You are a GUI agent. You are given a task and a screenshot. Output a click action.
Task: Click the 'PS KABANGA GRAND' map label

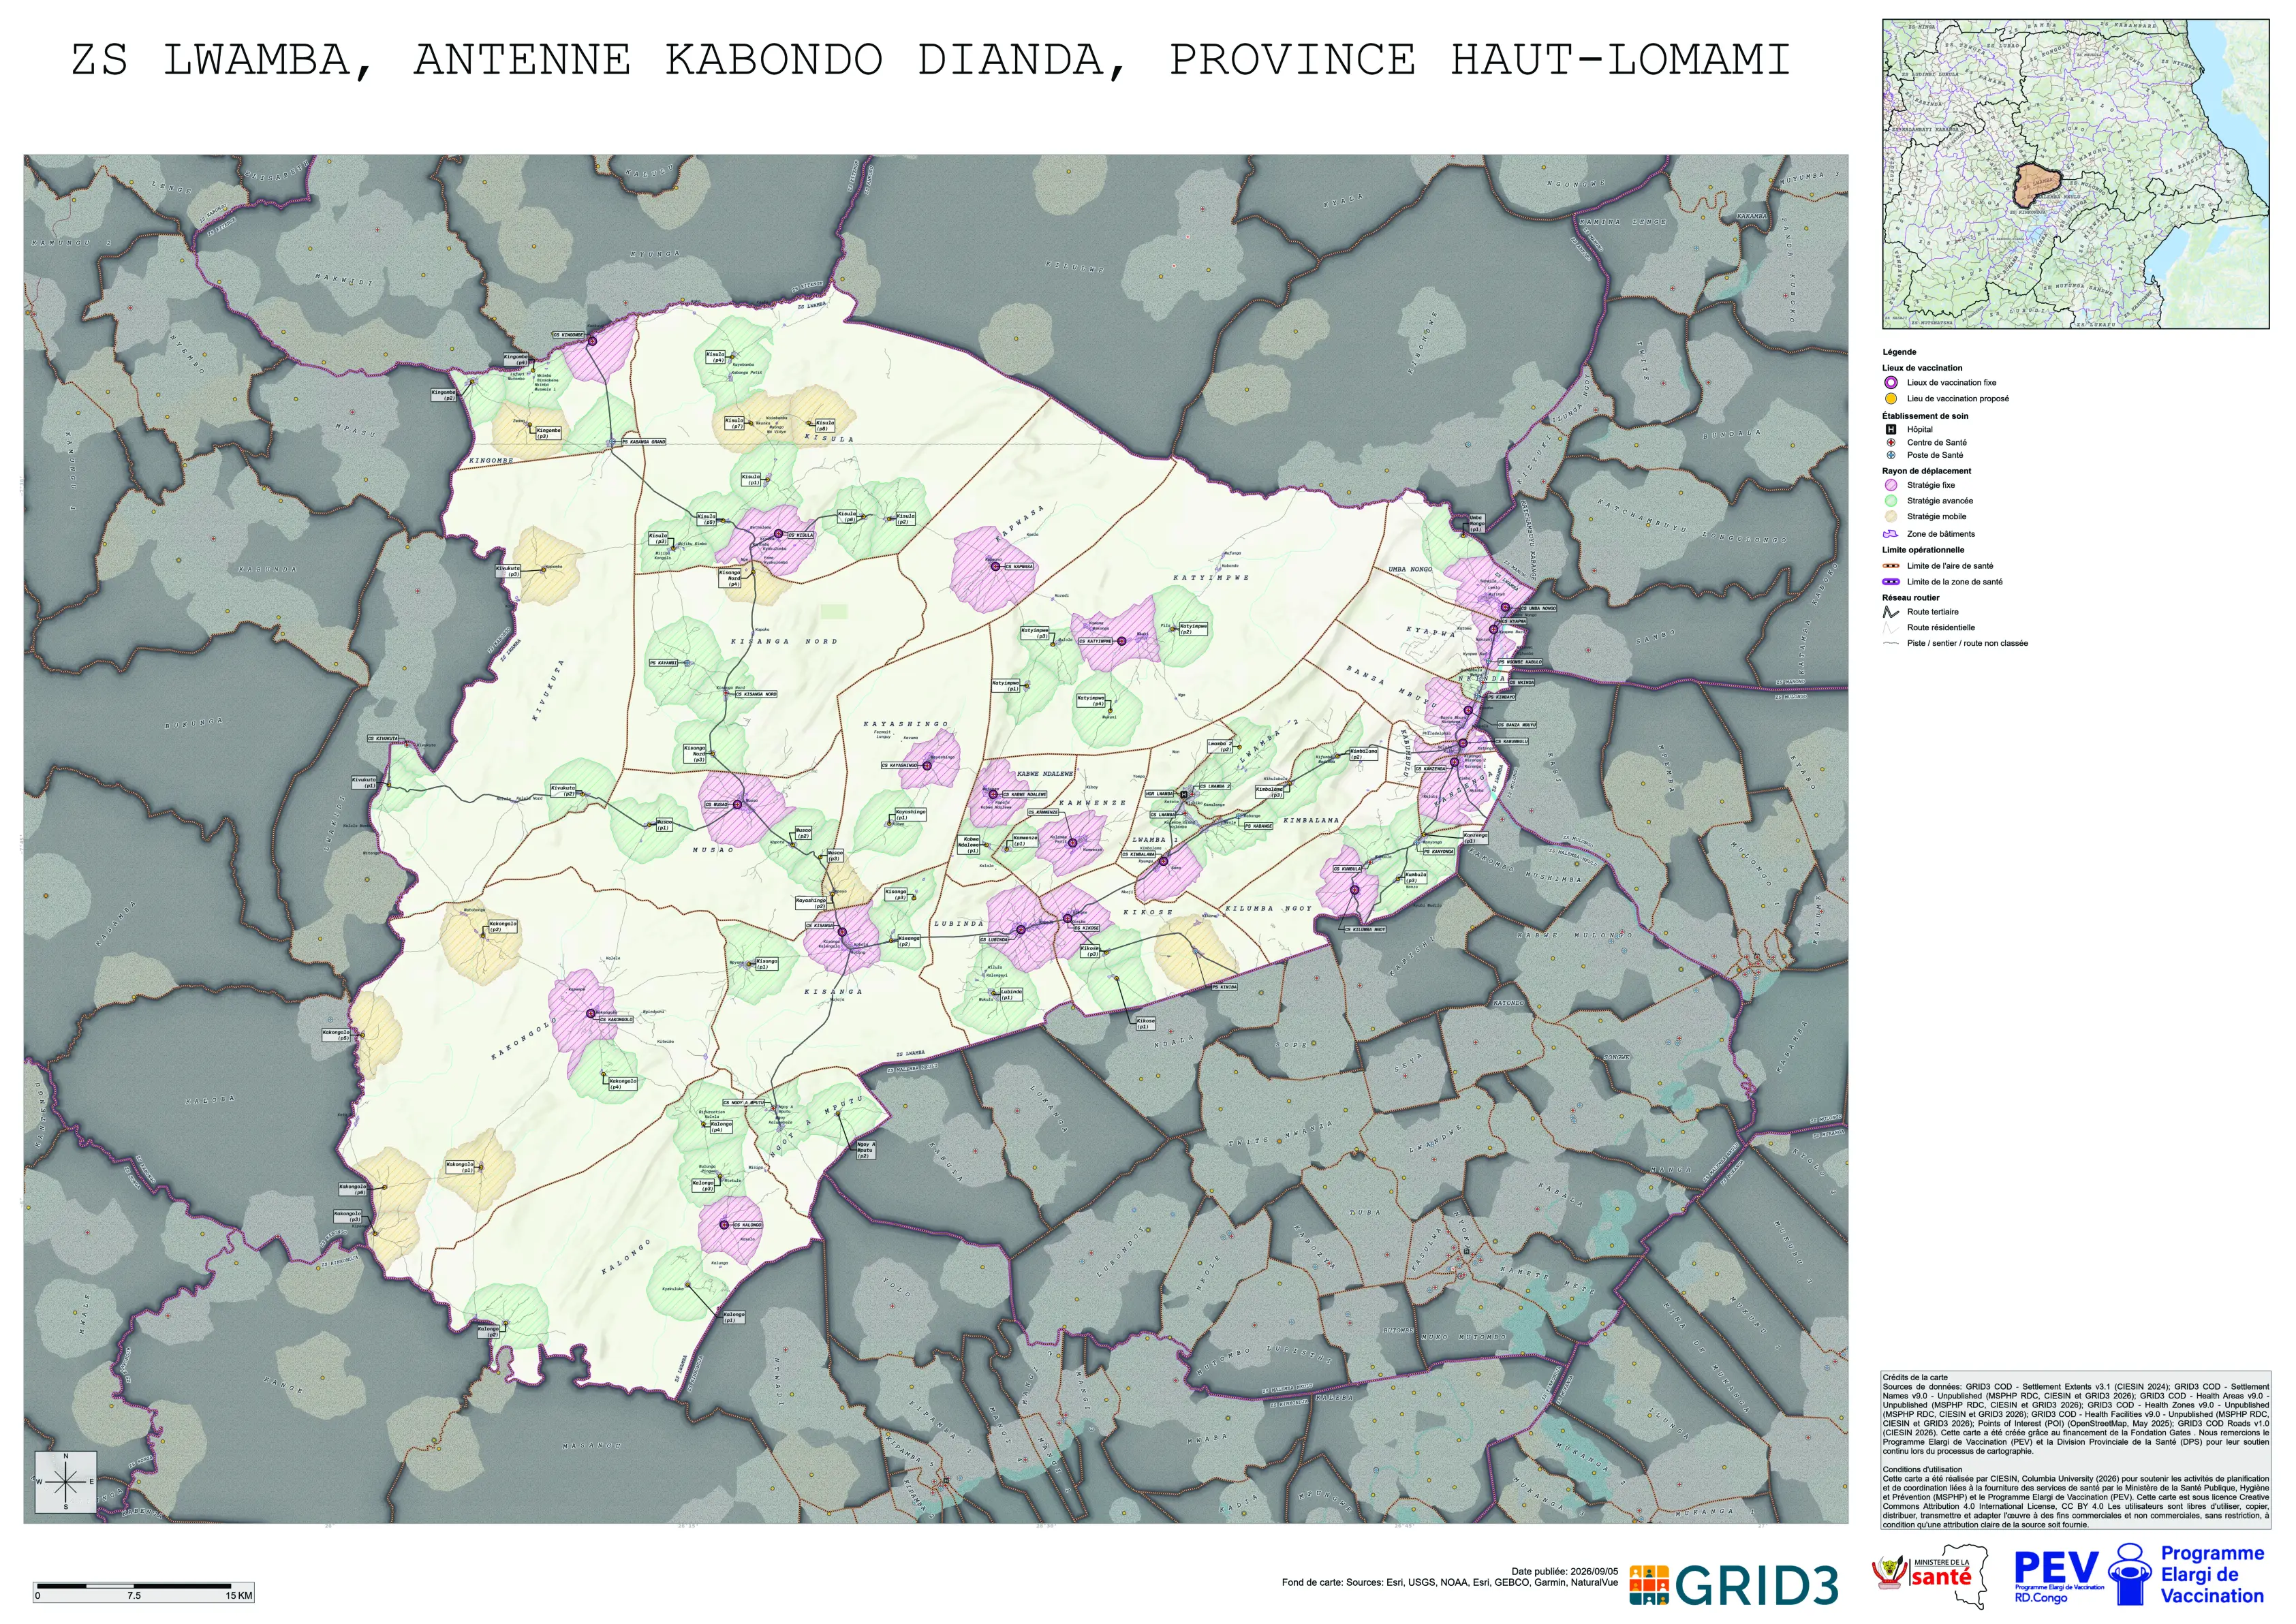click(644, 442)
